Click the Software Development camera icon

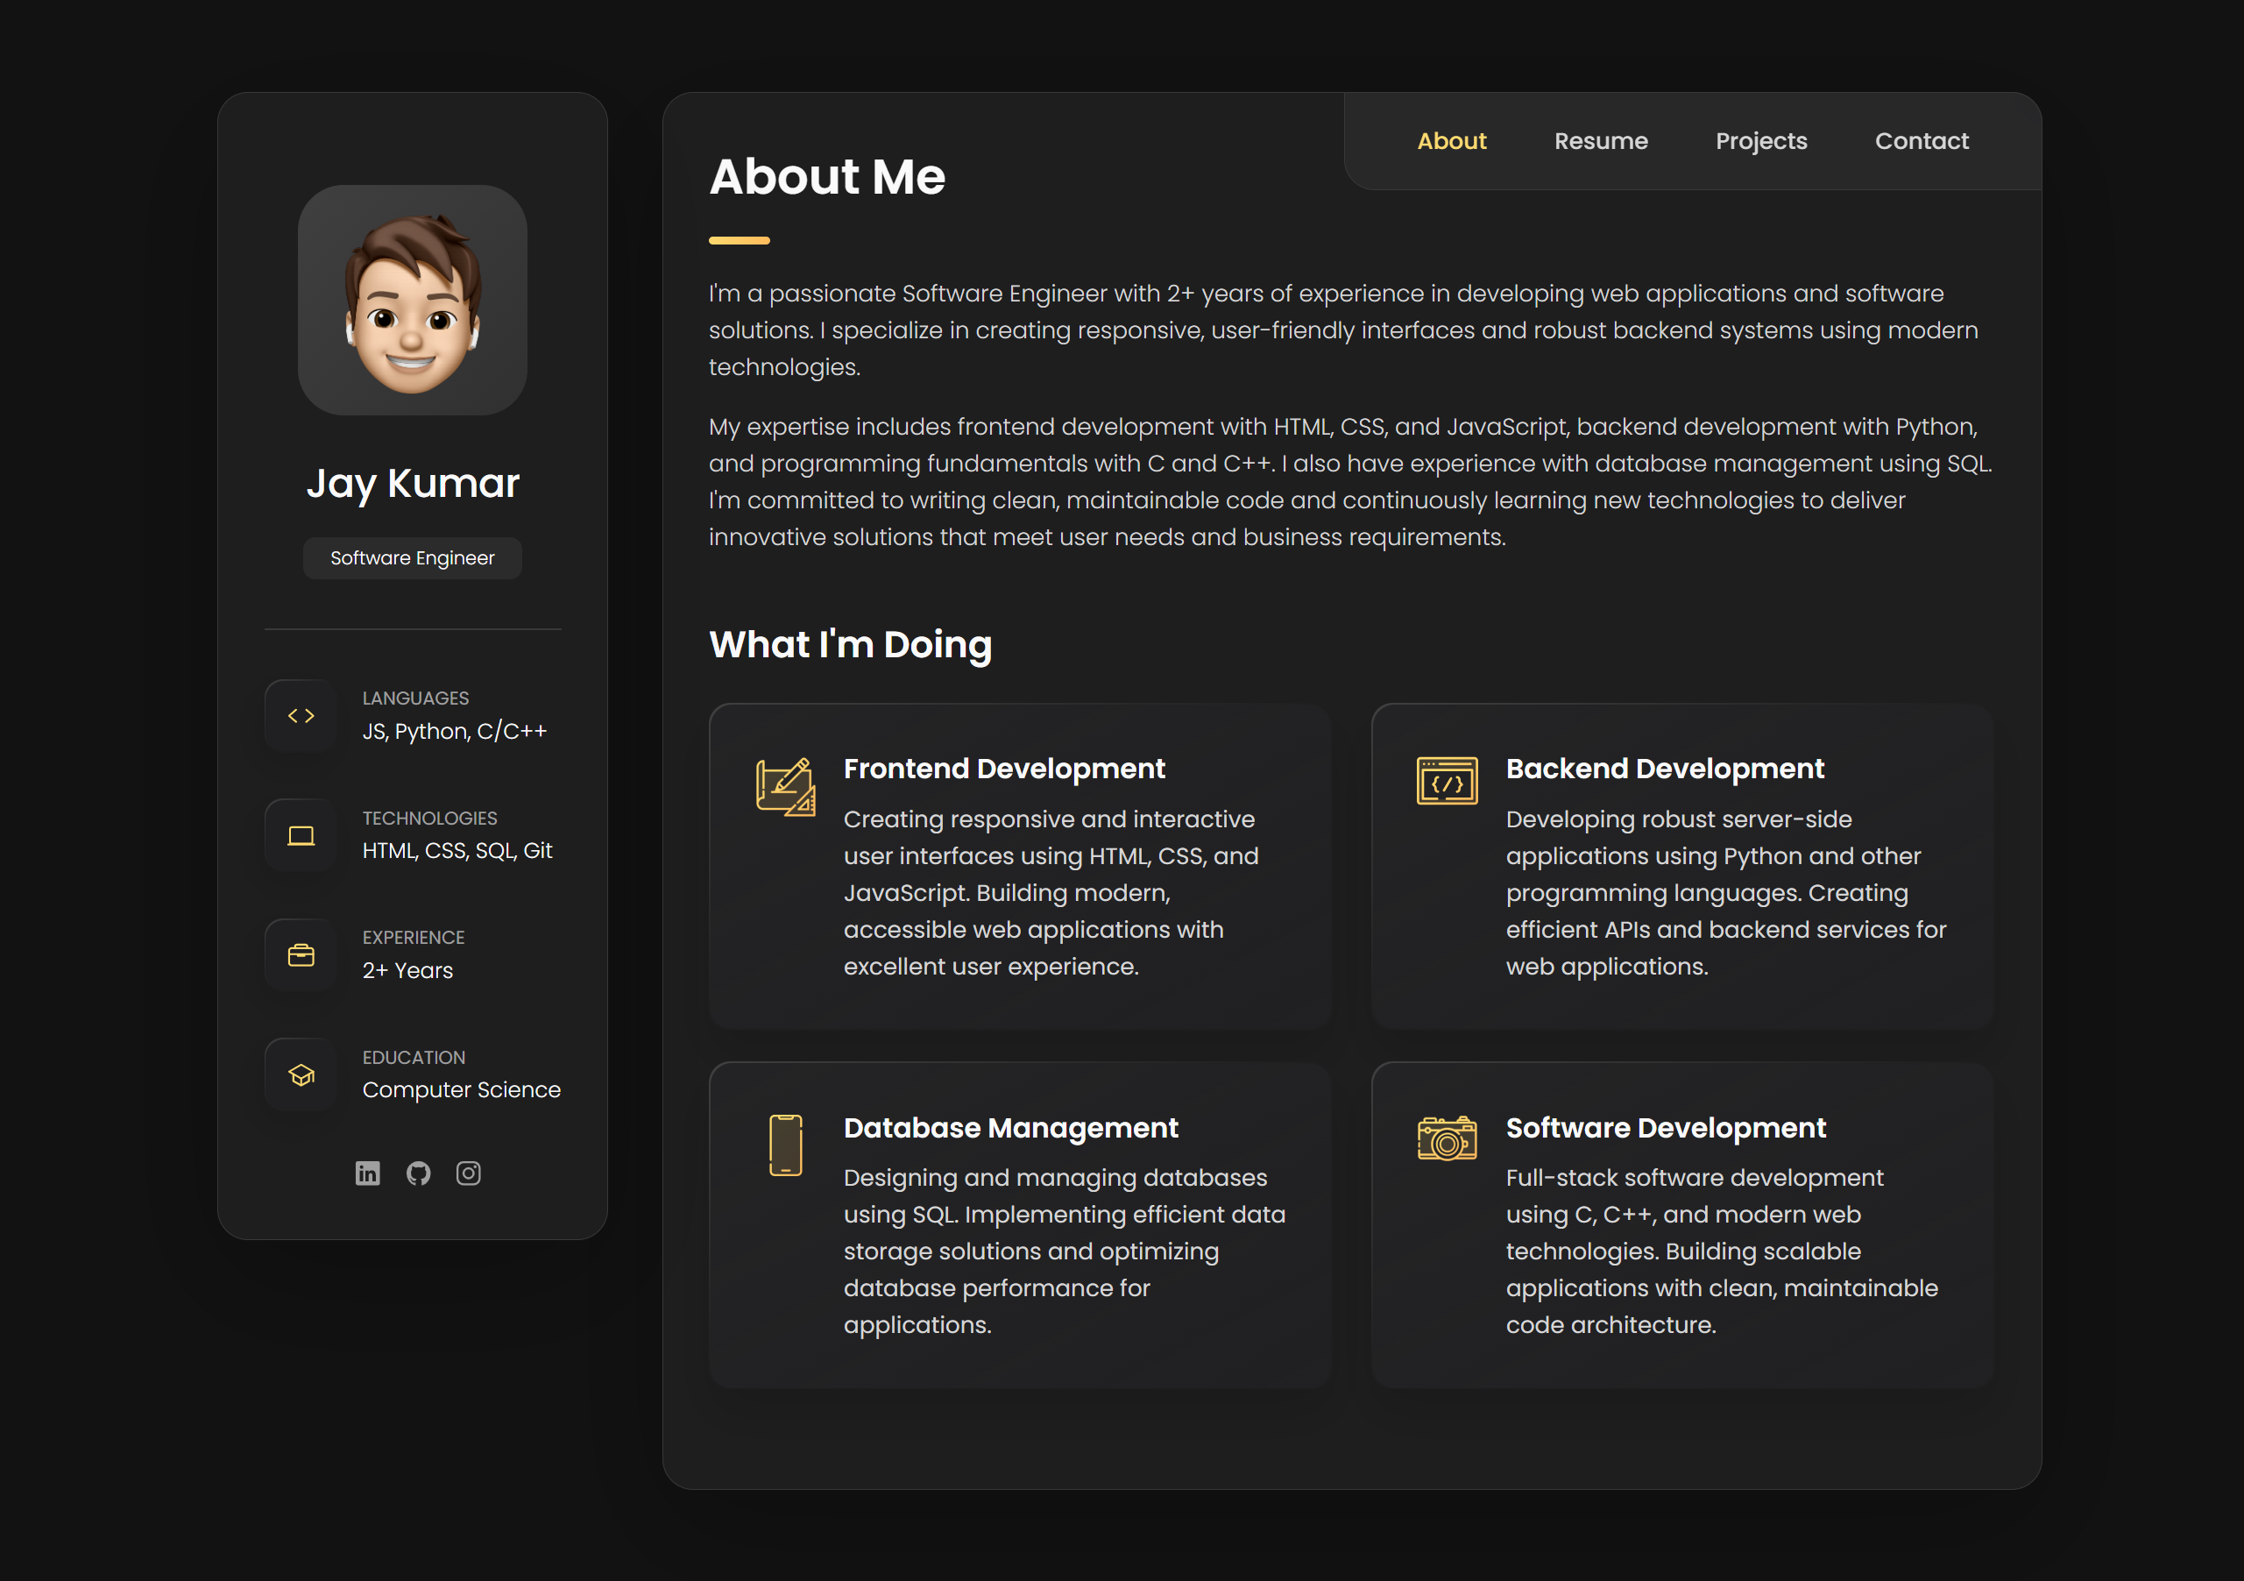pyautogui.click(x=1447, y=1138)
